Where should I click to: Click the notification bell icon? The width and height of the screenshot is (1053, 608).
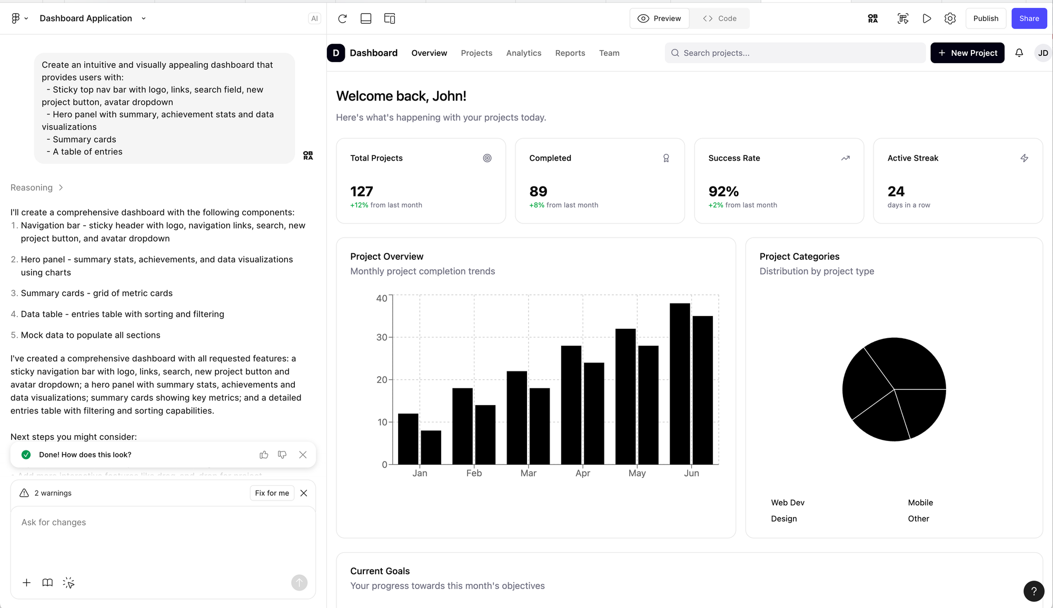click(1019, 53)
